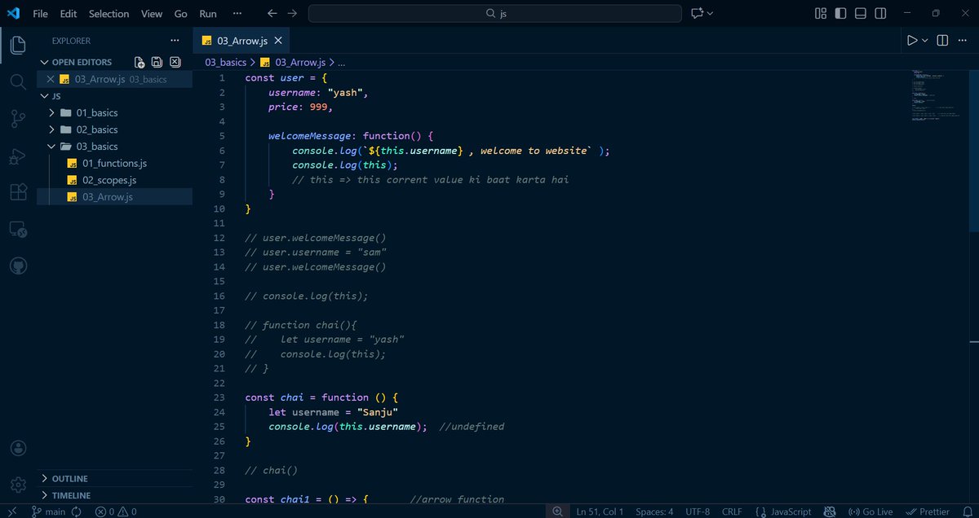Click the js search command center box
979x518 pixels.
(495, 14)
